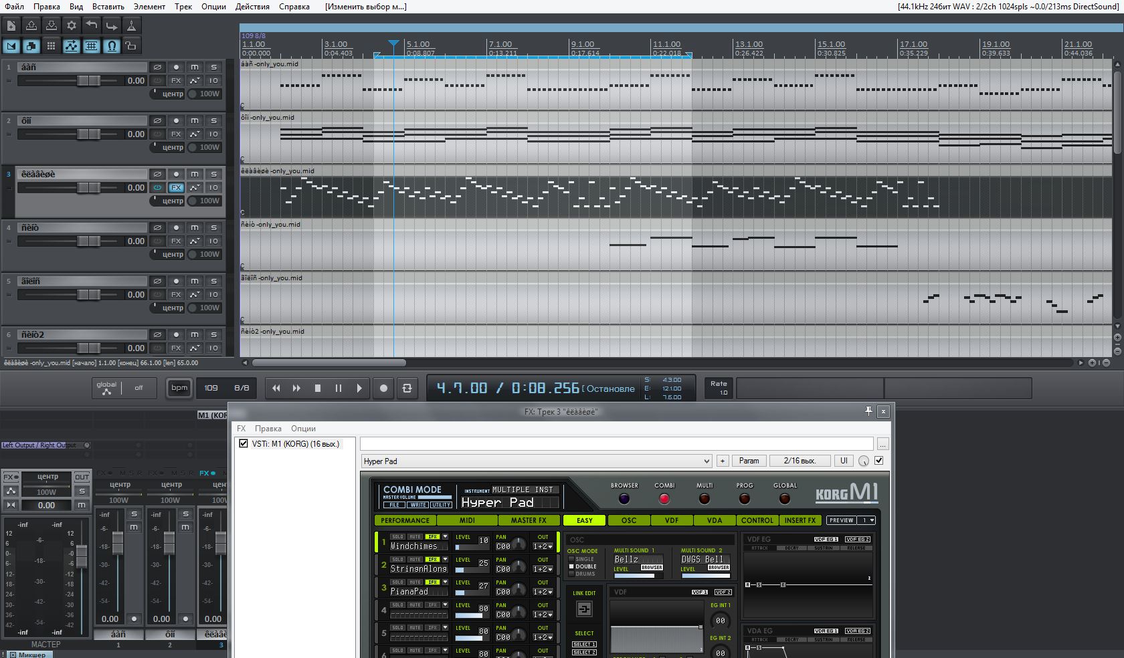
Task: Expand timbre menu arrow for timbre 4
Action: click(445, 605)
